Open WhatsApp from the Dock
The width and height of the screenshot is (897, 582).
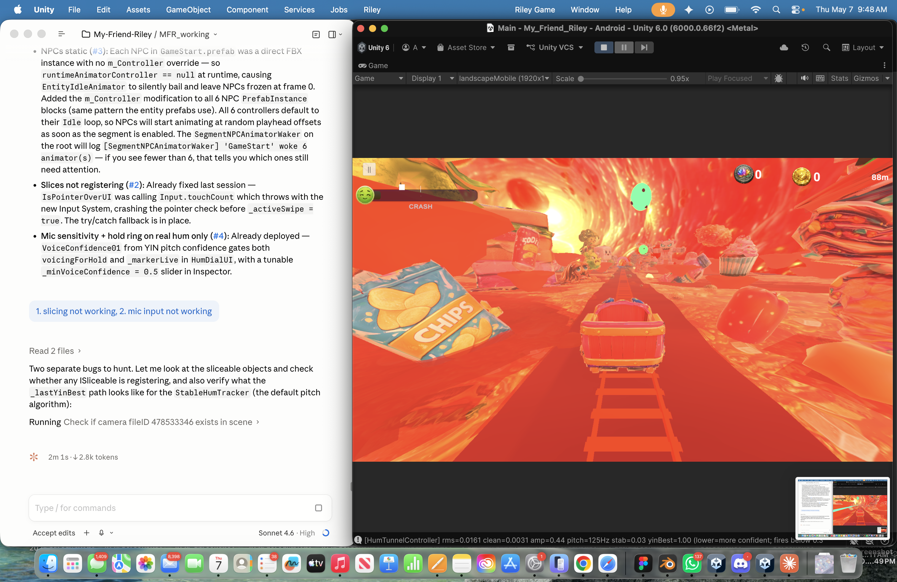click(x=692, y=564)
